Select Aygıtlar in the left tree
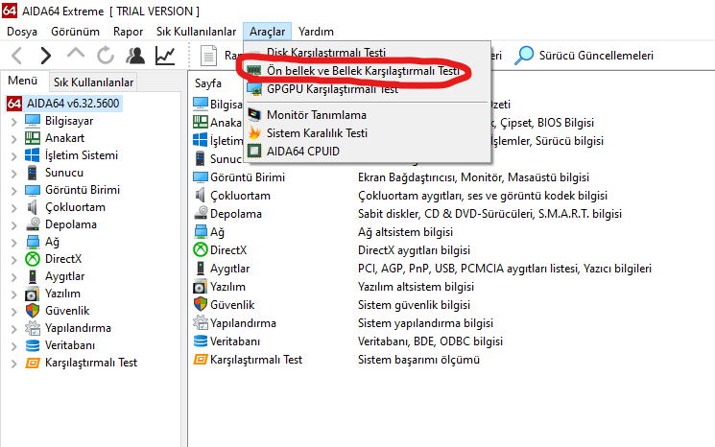 pos(64,276)
